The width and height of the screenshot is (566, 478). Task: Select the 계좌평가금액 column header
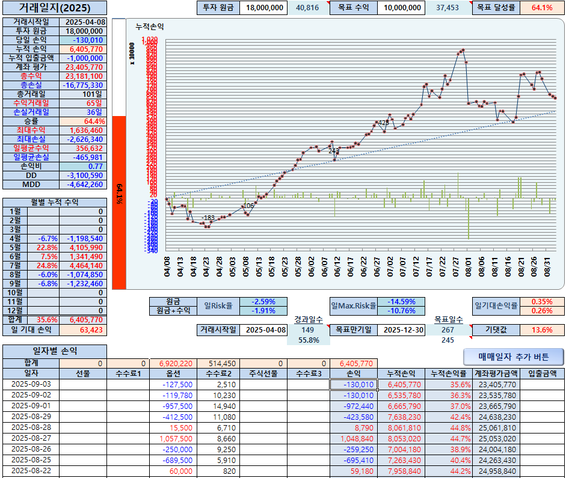[x=496, y=374]
